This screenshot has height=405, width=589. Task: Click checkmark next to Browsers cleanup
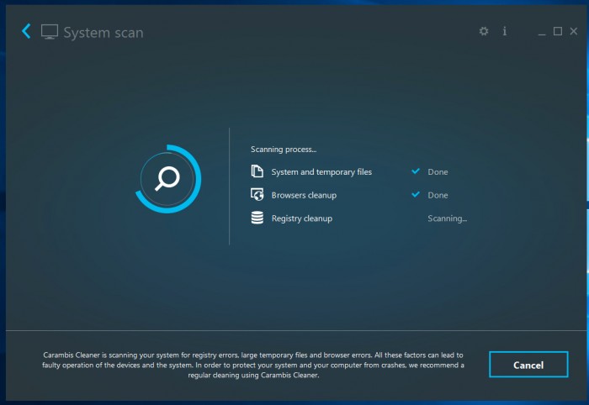(x=416, y=195)
